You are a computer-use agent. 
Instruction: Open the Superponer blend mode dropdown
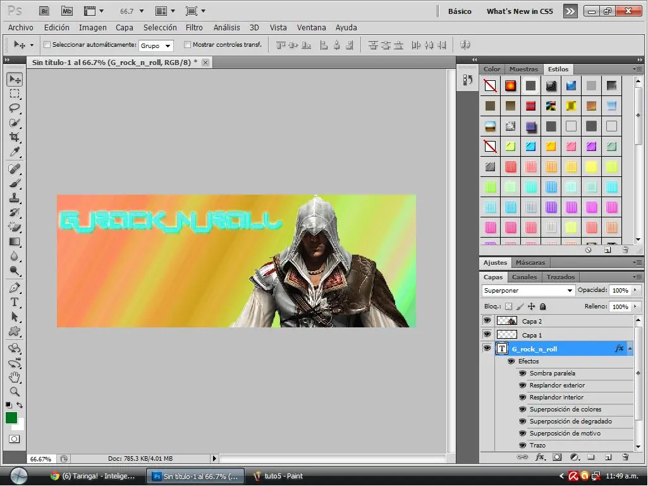point(528,291)
